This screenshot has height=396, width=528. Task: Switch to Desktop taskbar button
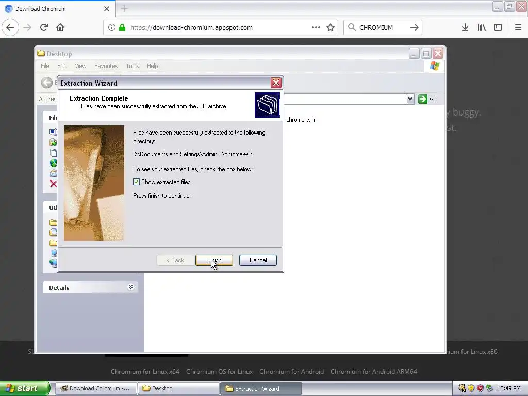pyautogui.click(x=178, y=388)
